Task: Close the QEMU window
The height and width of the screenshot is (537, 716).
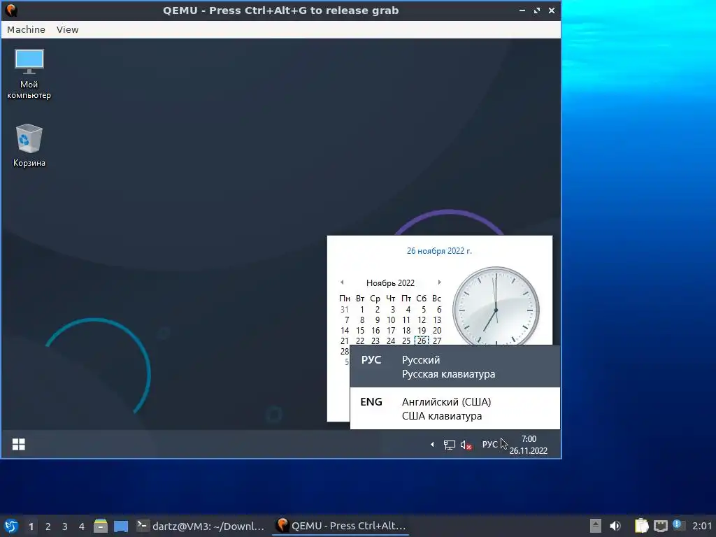Action: (x=552, y=10)
